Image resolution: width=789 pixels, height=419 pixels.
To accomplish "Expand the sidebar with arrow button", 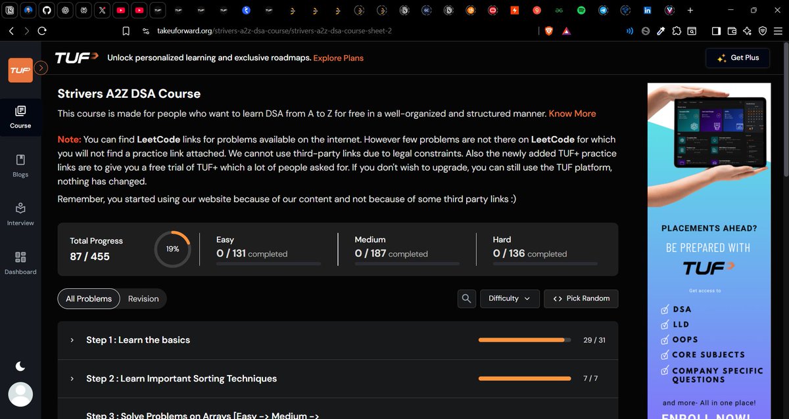I will coord(41,67).
